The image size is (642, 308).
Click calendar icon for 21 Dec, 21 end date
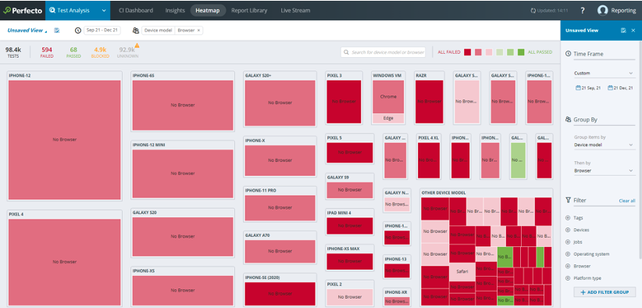pyautogui.click(x=611, y=88)
